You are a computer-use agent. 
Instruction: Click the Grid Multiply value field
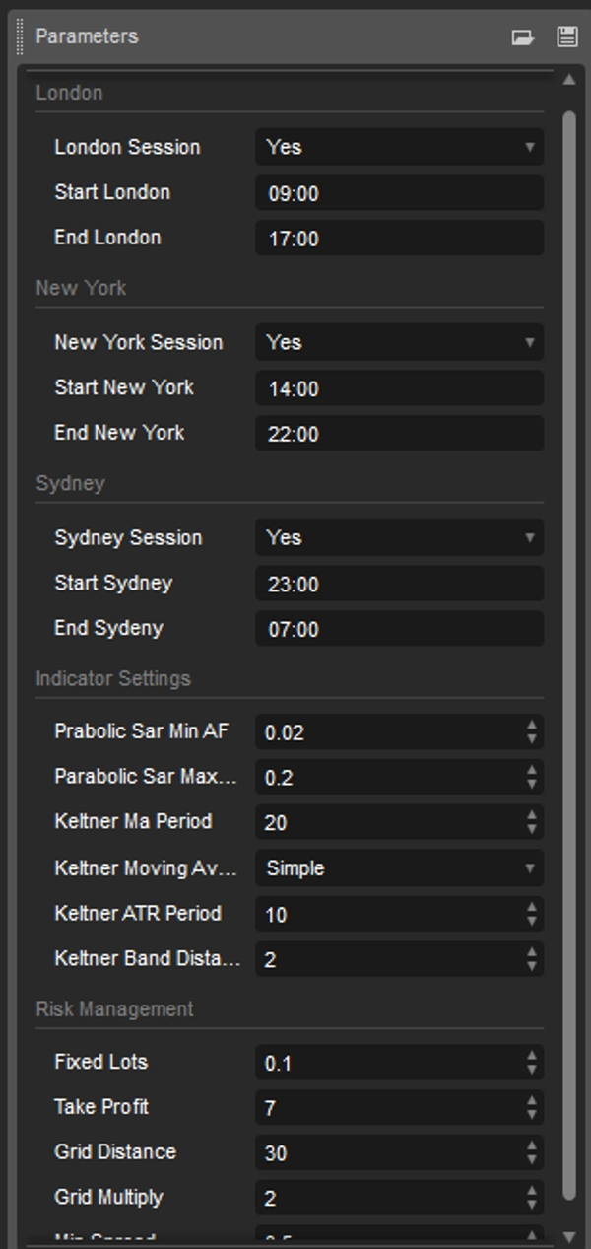tap(389, 1199)
